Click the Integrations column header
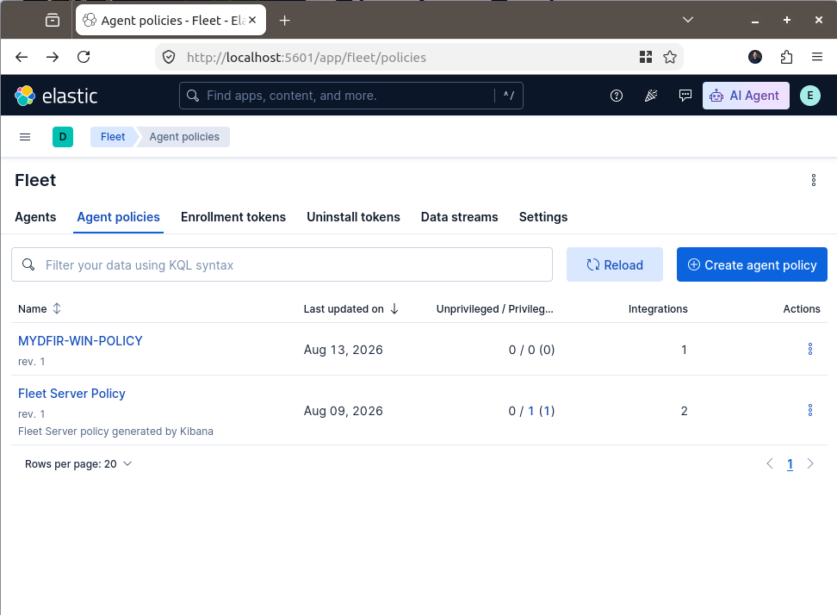This screenshot has width=837, height=615. (658, 308)
